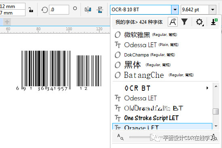The height and width of the screenshot is (148, 222).
Task: Click the font list scrollbar thumb
Action: coord(216,111)
